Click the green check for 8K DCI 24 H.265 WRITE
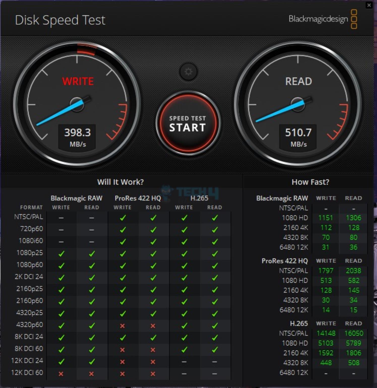The image size is (377, 388). pos(184,337)
